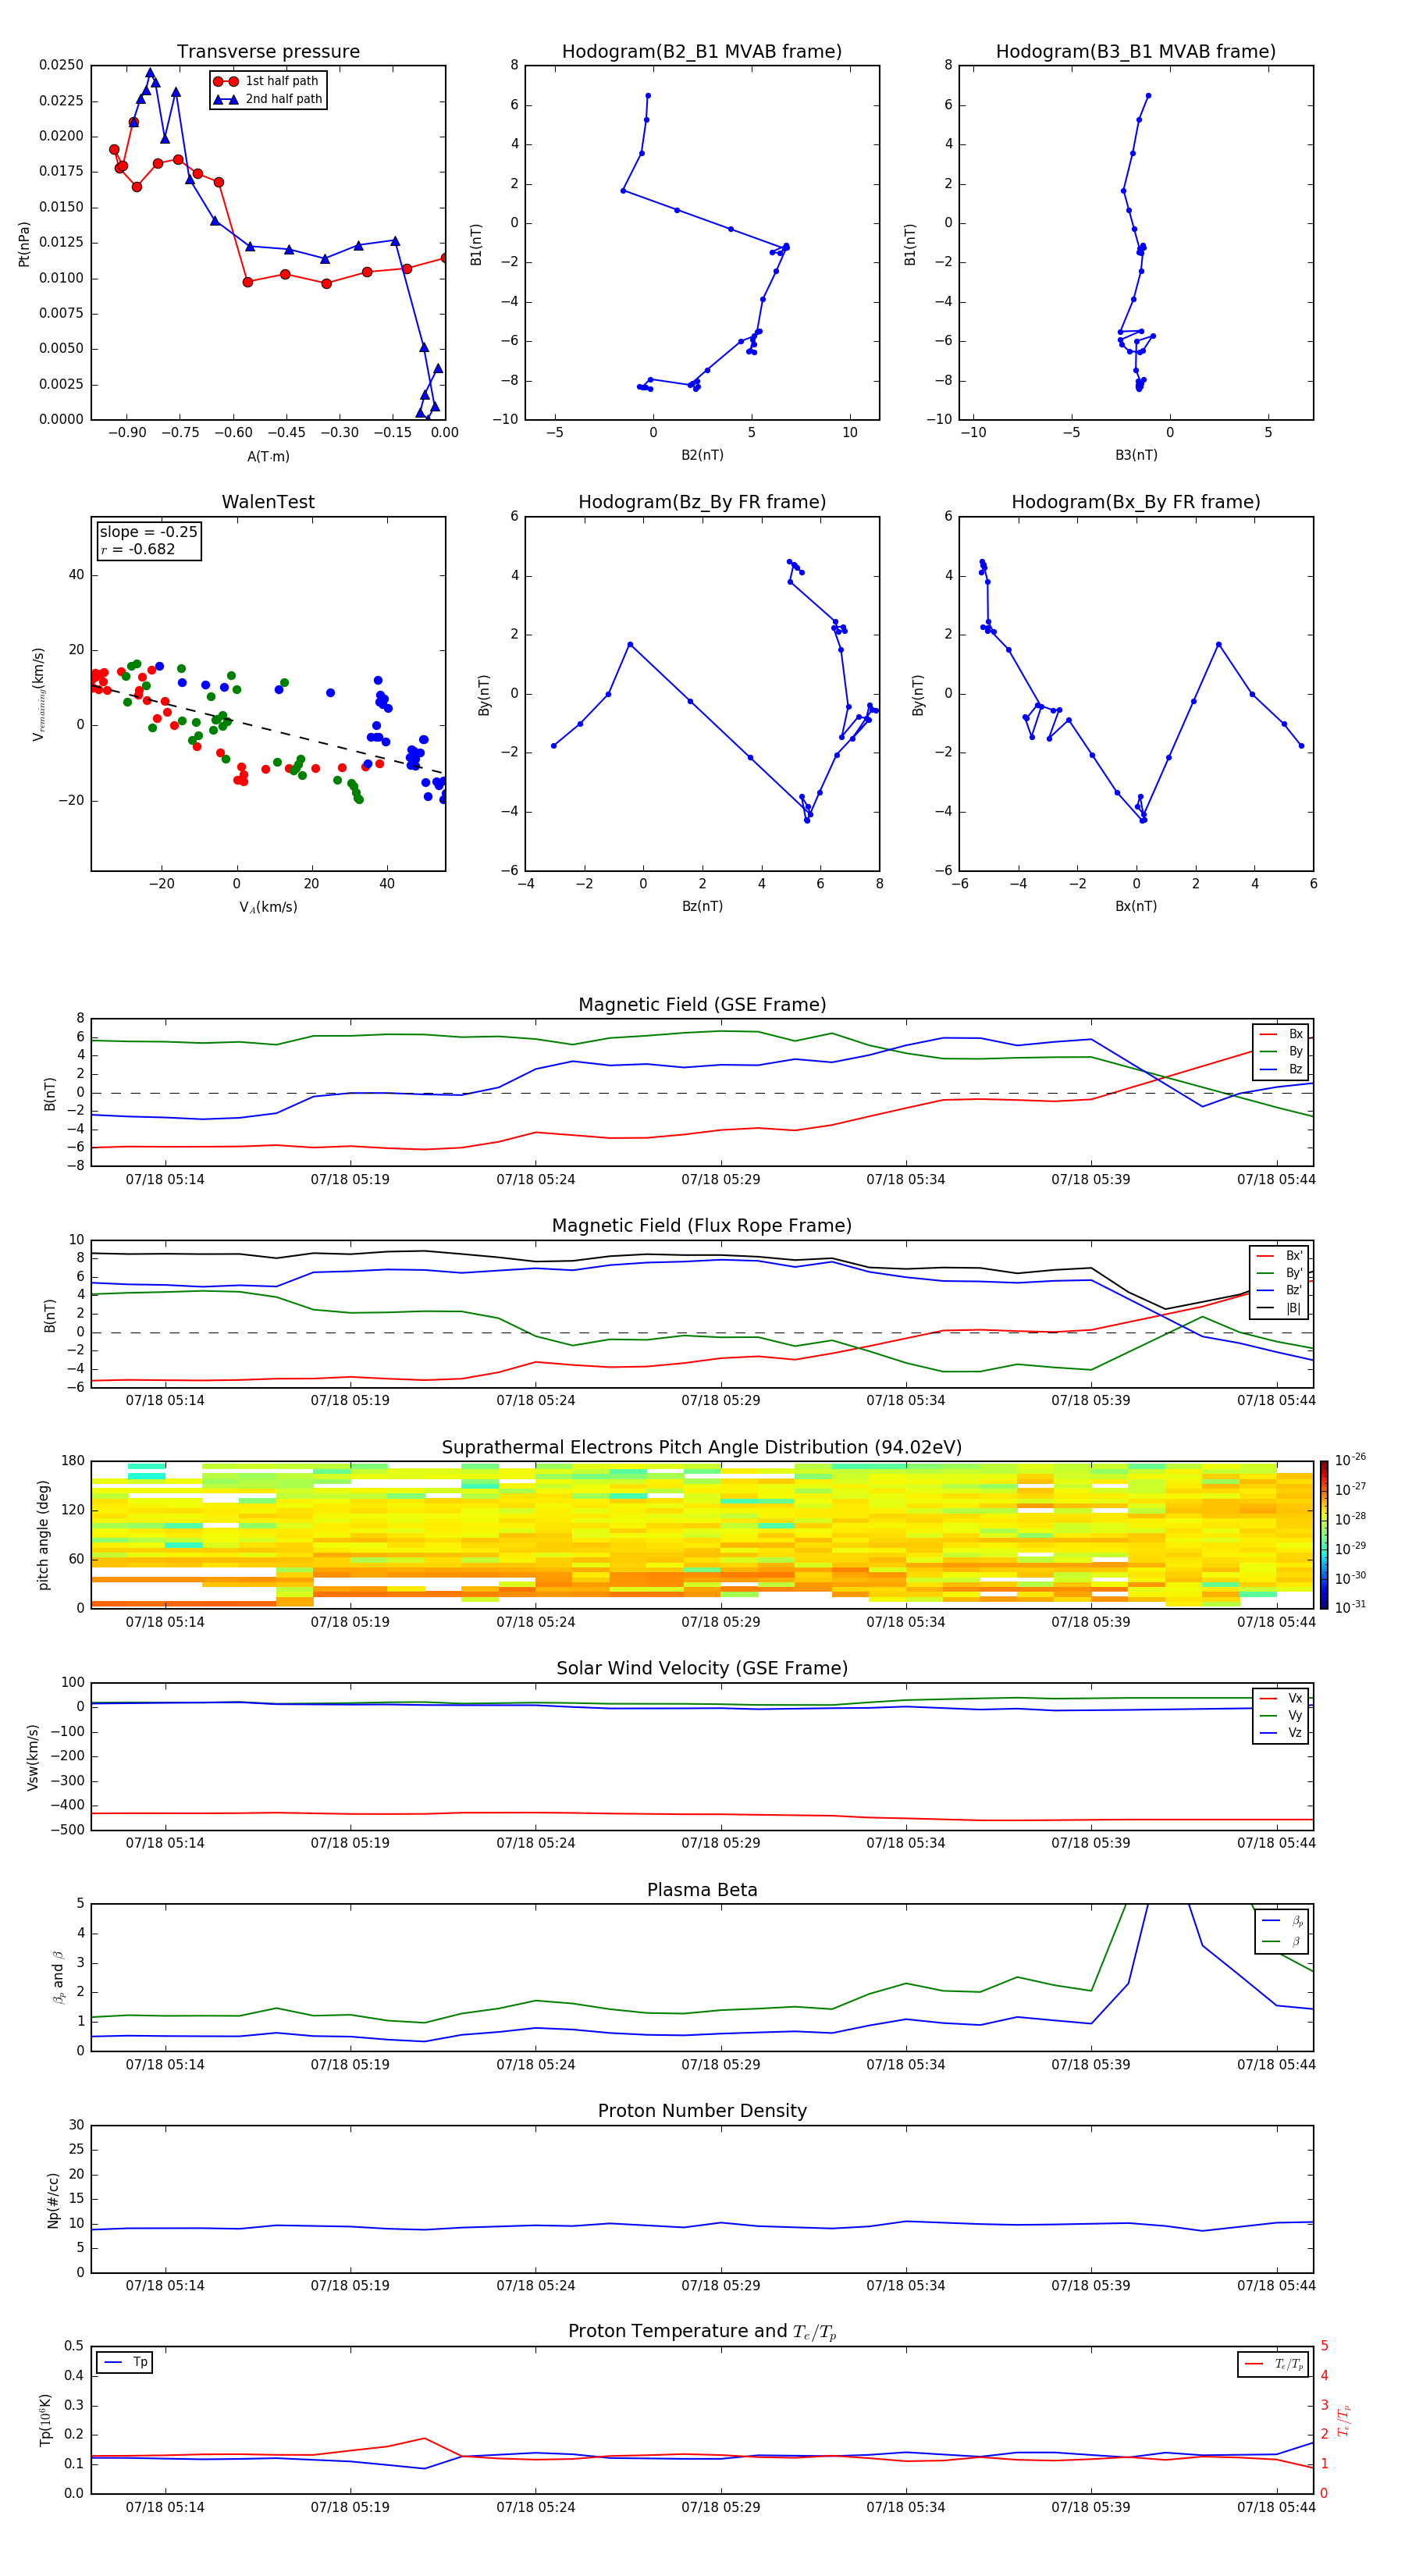Click the 'pitch angle (deg)' axis label
This screenshot has height=2576, width=1405.
(43, 1535)
